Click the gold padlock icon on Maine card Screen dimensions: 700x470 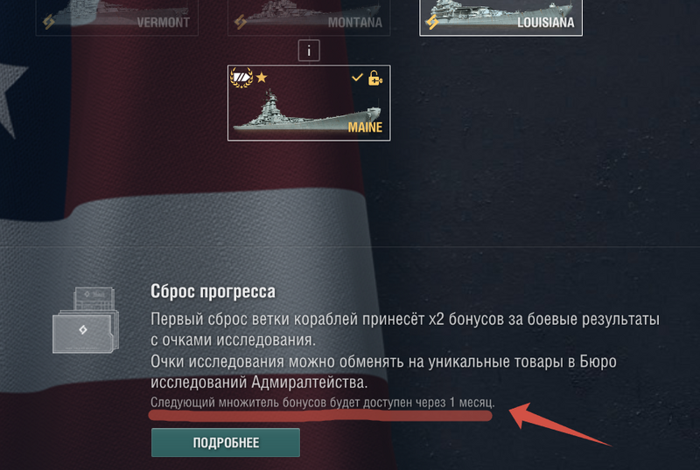pos(375,78)
